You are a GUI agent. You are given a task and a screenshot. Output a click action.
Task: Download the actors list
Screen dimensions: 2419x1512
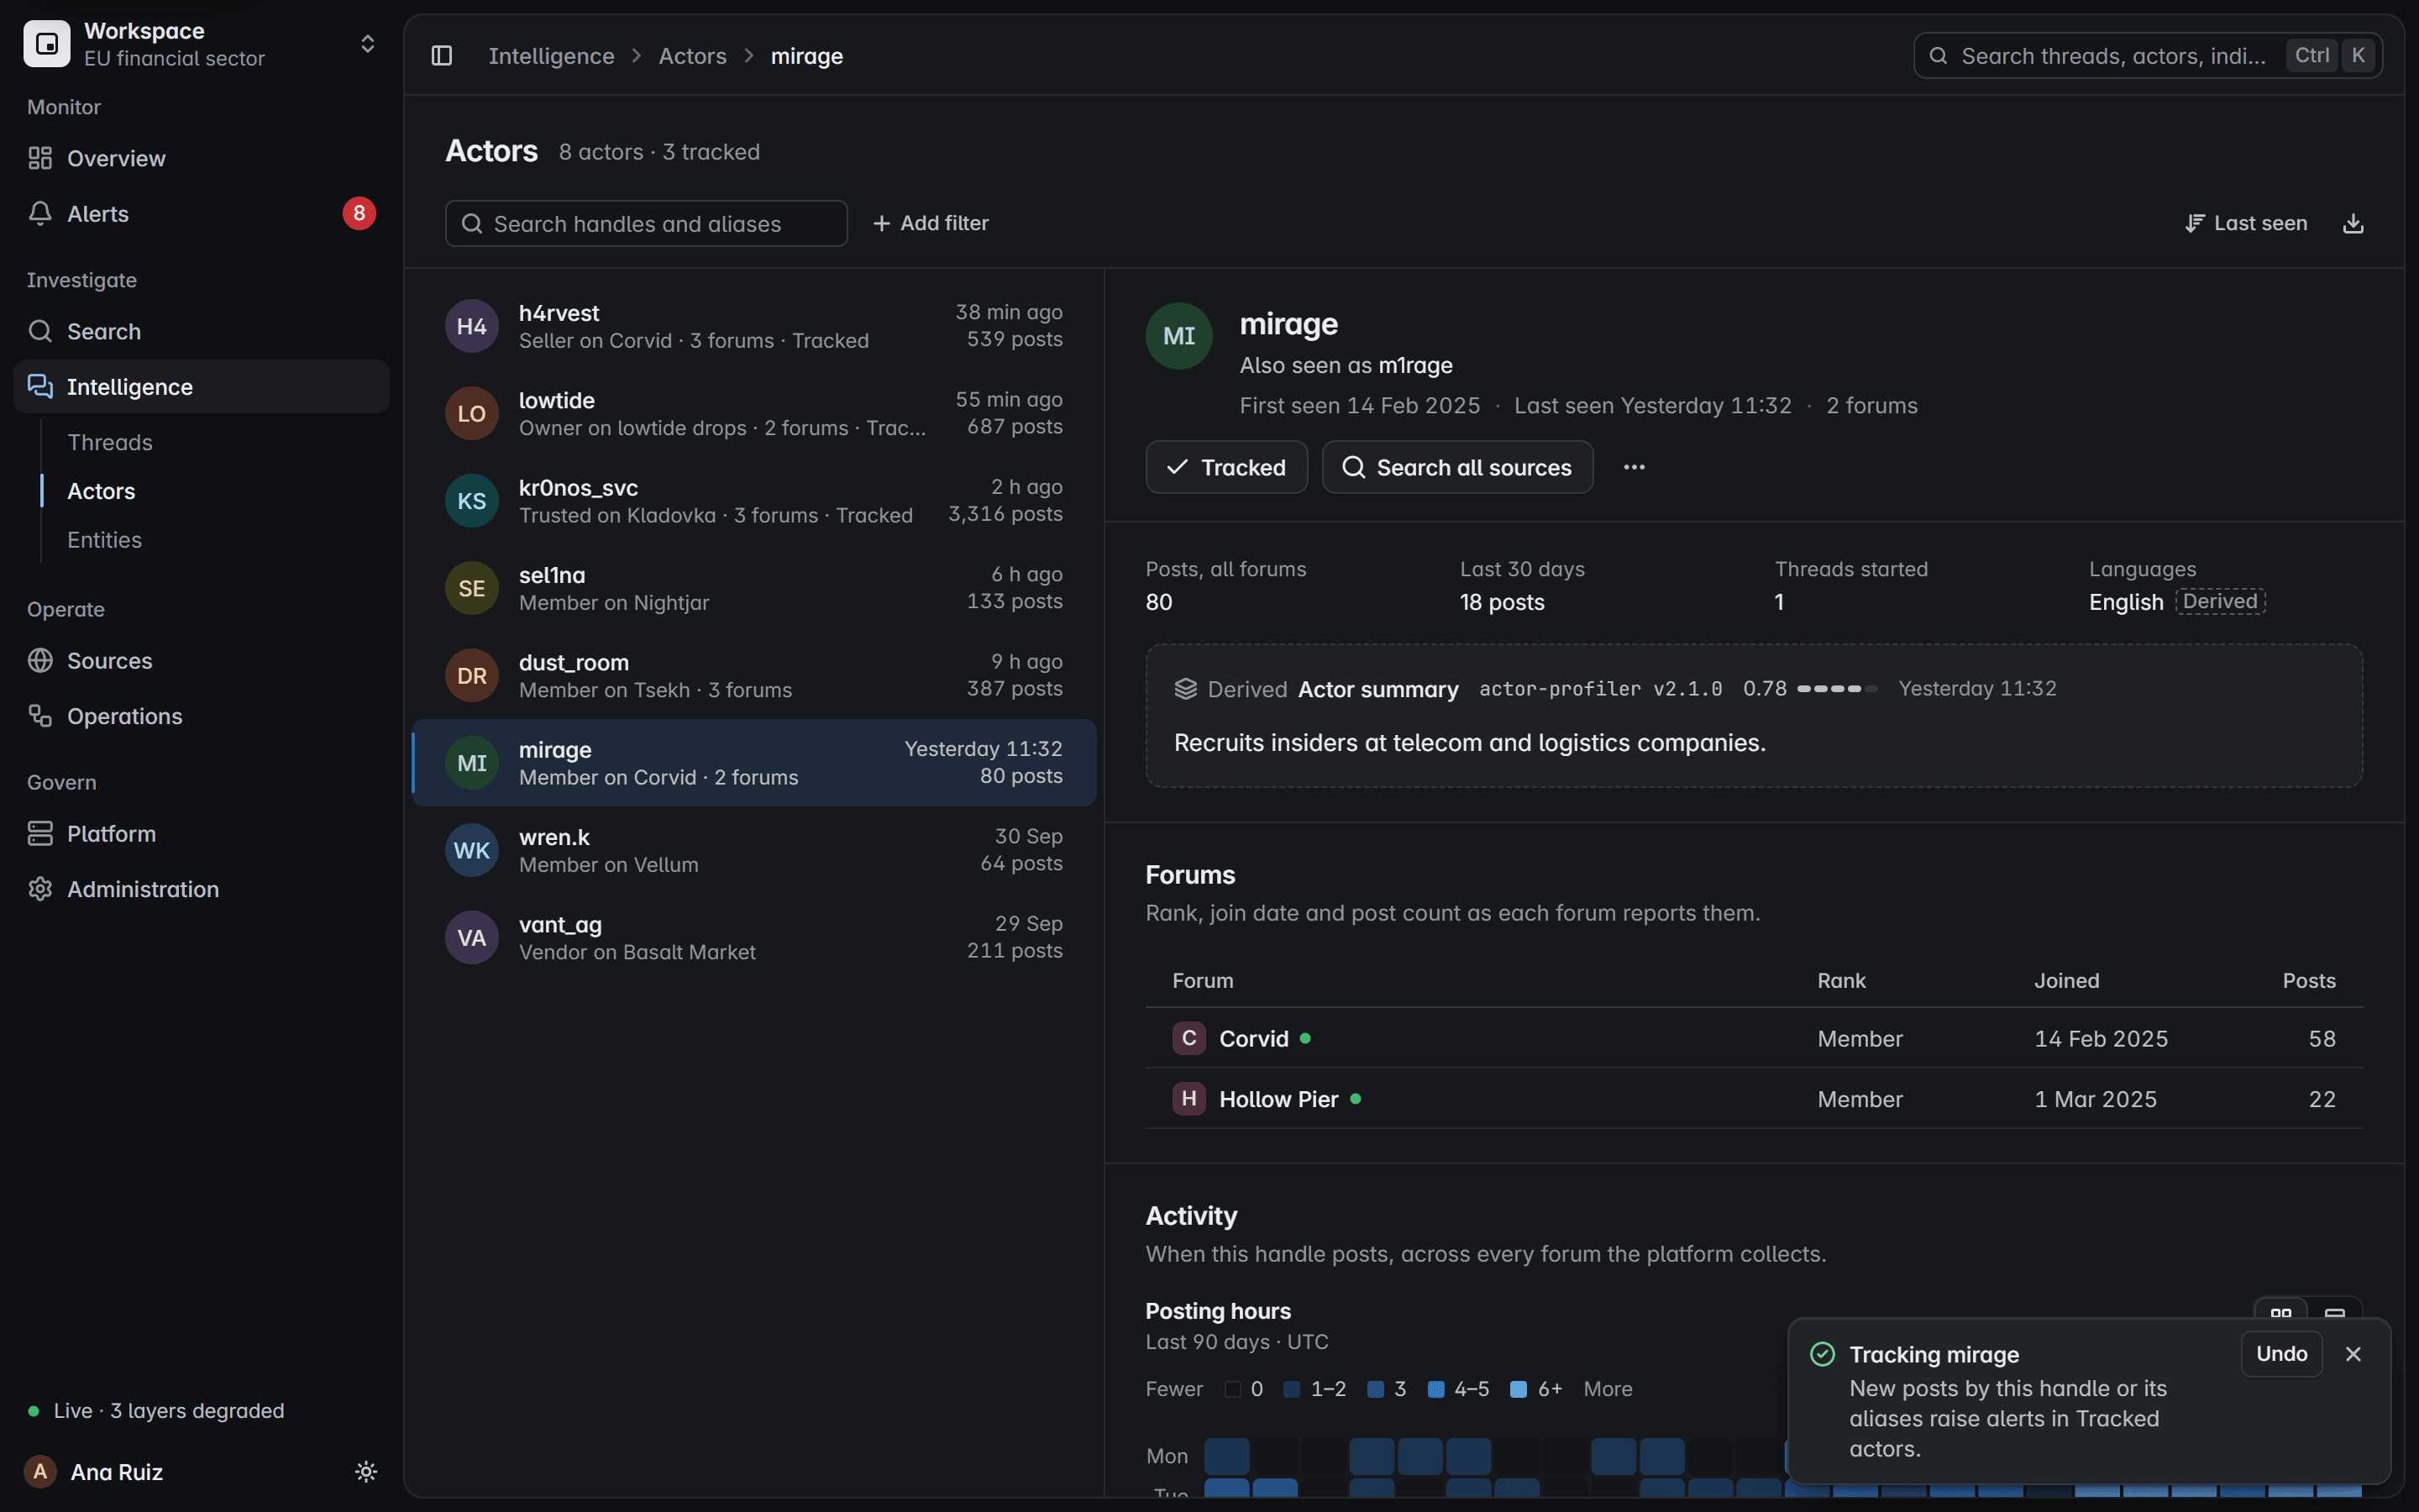(x=2353, y=223)
